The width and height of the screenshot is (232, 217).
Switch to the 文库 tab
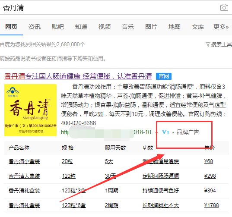tap(198, 27)
